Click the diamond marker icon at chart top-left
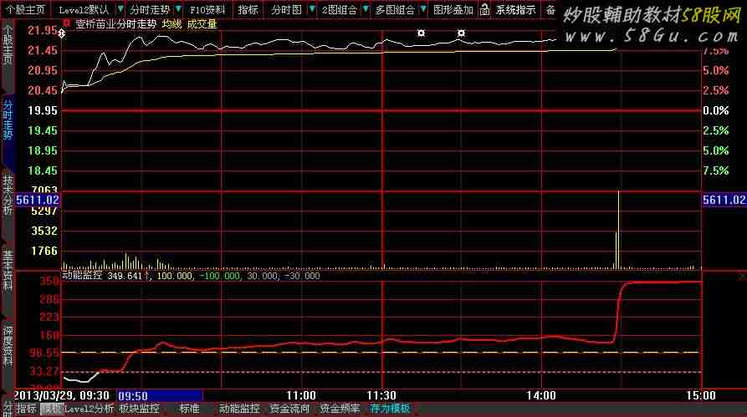 (62, 33)
